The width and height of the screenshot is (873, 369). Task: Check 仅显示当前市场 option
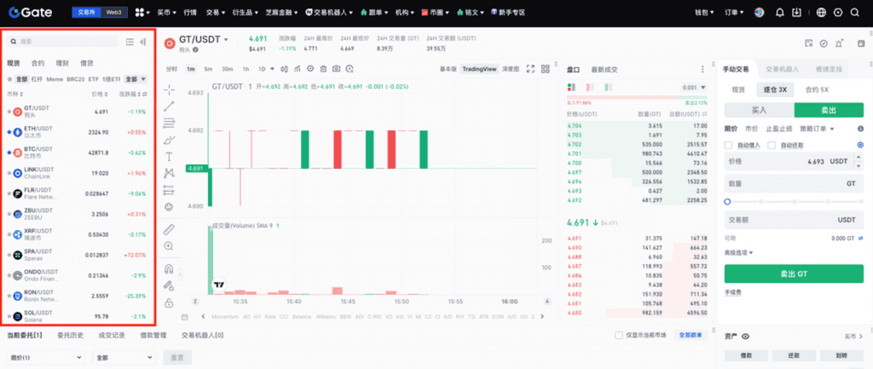(x=619, y=335)
